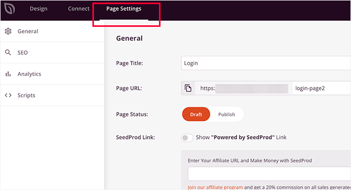Edit the login-page2 URL slug field
The height and width of the screenshot is (190, 351).
point(322,88)
